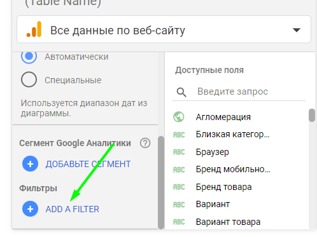Click ДОБАВЬТЕ СЕГМЕНТ link

(88, 164)
